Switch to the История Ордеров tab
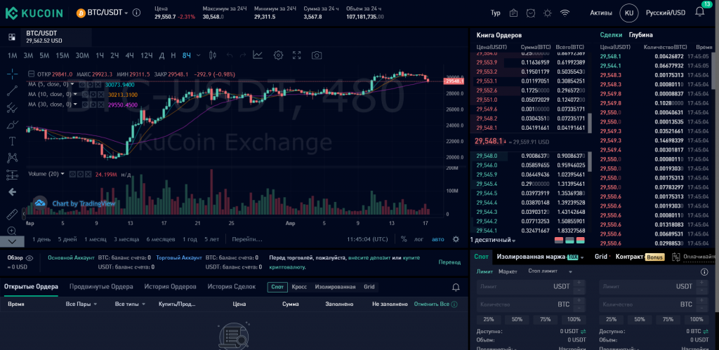 click(170, 286)
